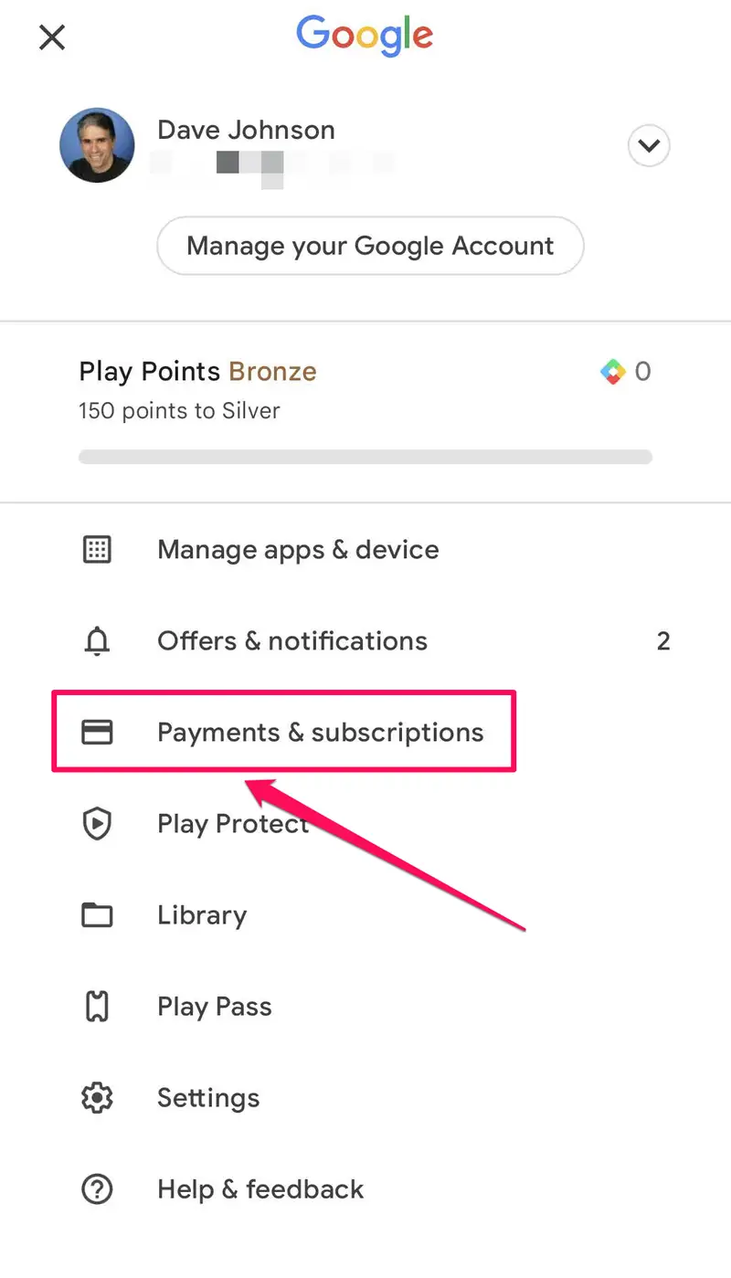Open the Library menu item
Image resolution: width=731 pixels, height=1278 pixels.
click(x=202, y=915)
